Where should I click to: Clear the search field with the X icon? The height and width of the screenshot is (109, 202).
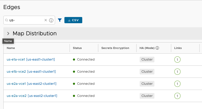[x=46, y=20]
